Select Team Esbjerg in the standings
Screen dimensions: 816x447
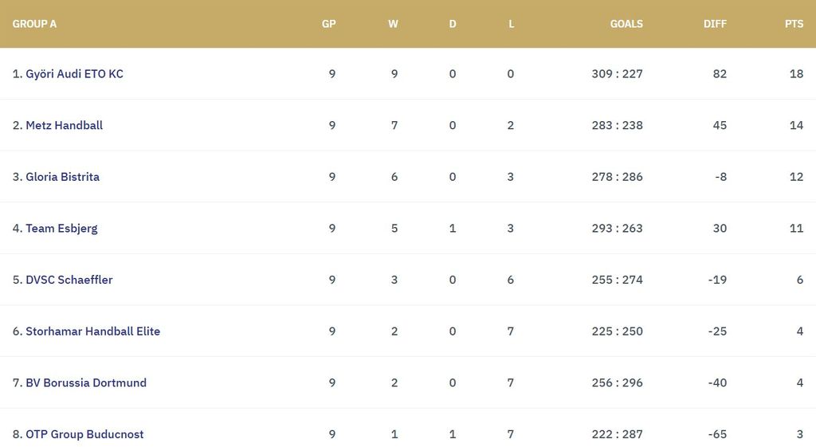(61, 229)
